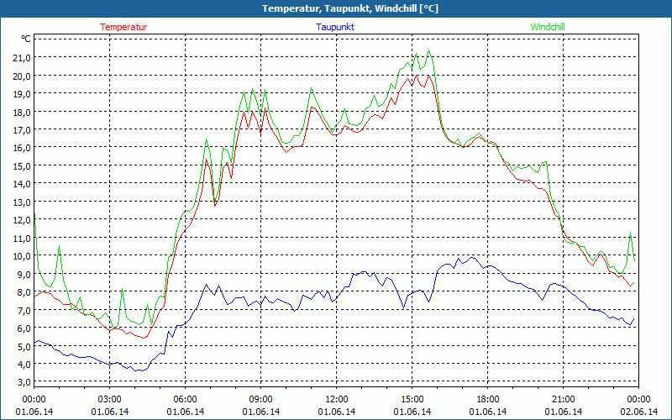
Task: Click the 17,0 y-axis value
Action: tap(22, 129)
